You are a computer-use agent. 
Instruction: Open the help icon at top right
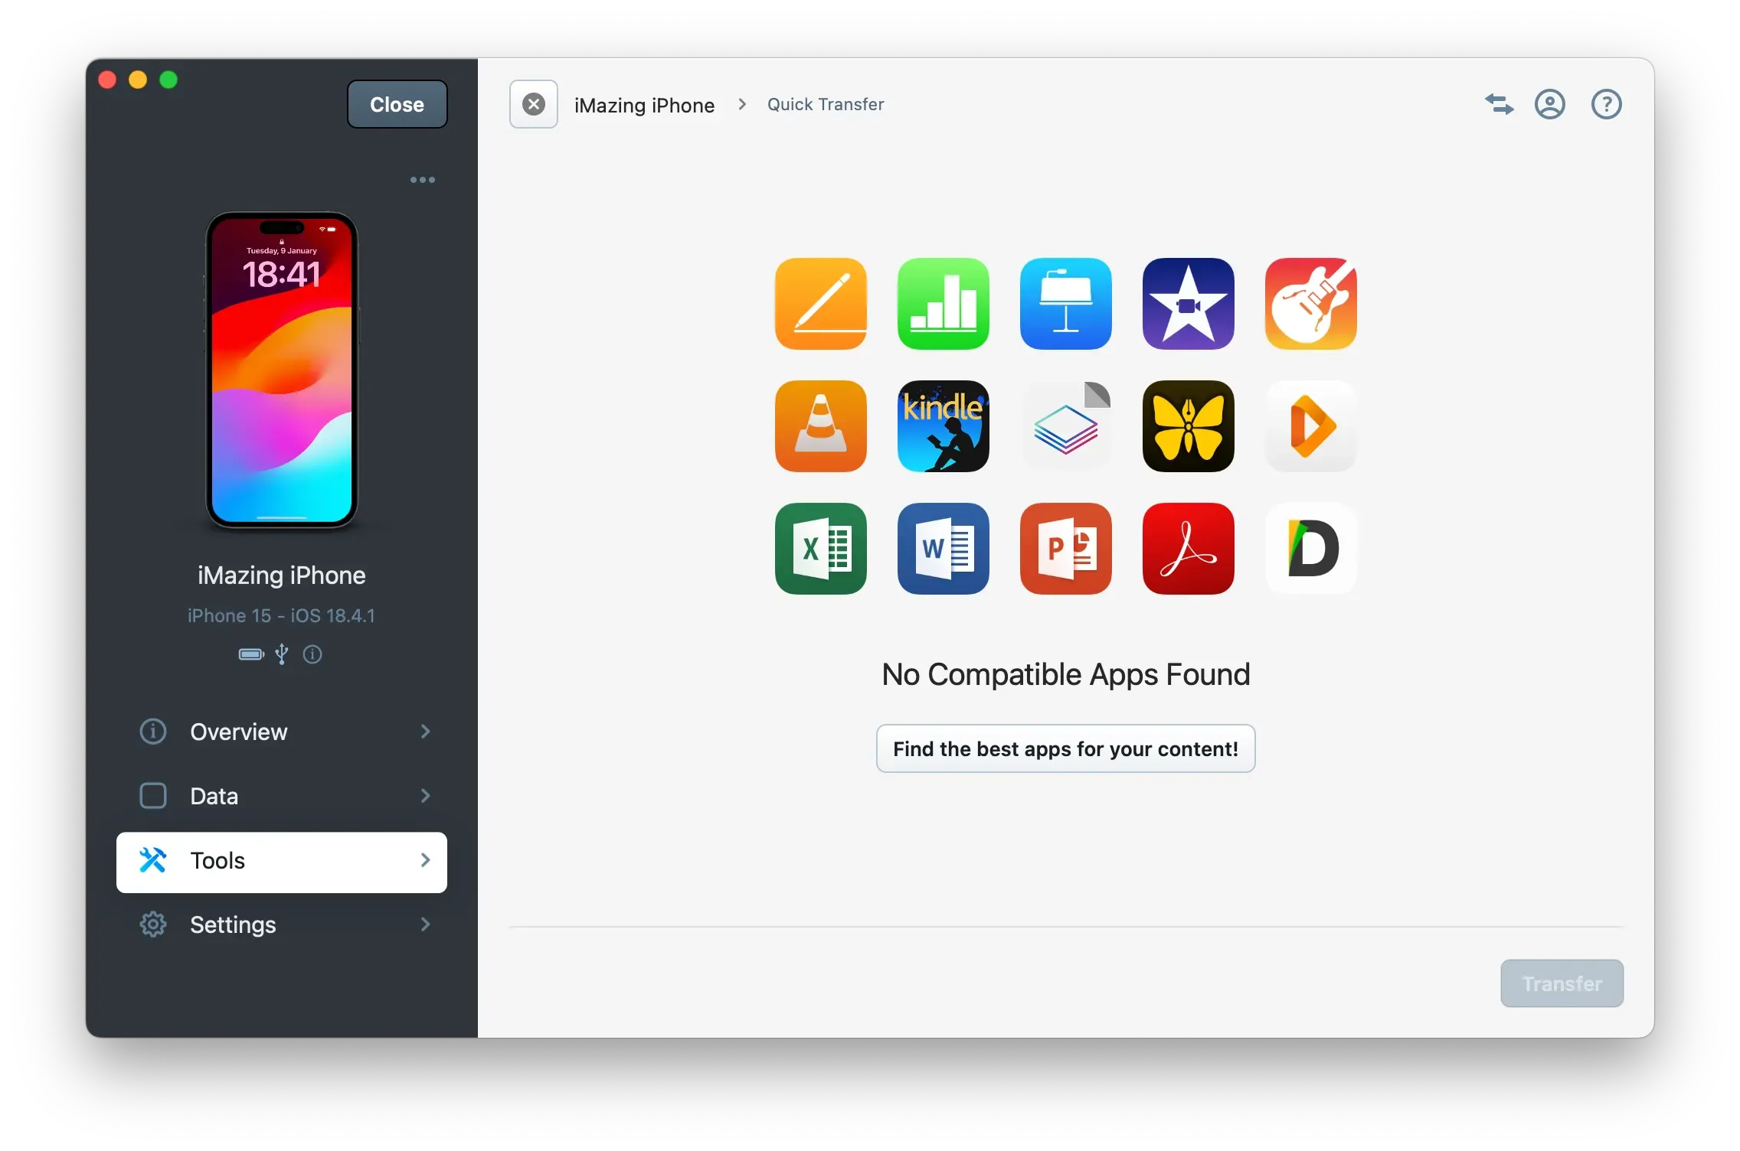pyautogui.click(x=1606, y=104)
